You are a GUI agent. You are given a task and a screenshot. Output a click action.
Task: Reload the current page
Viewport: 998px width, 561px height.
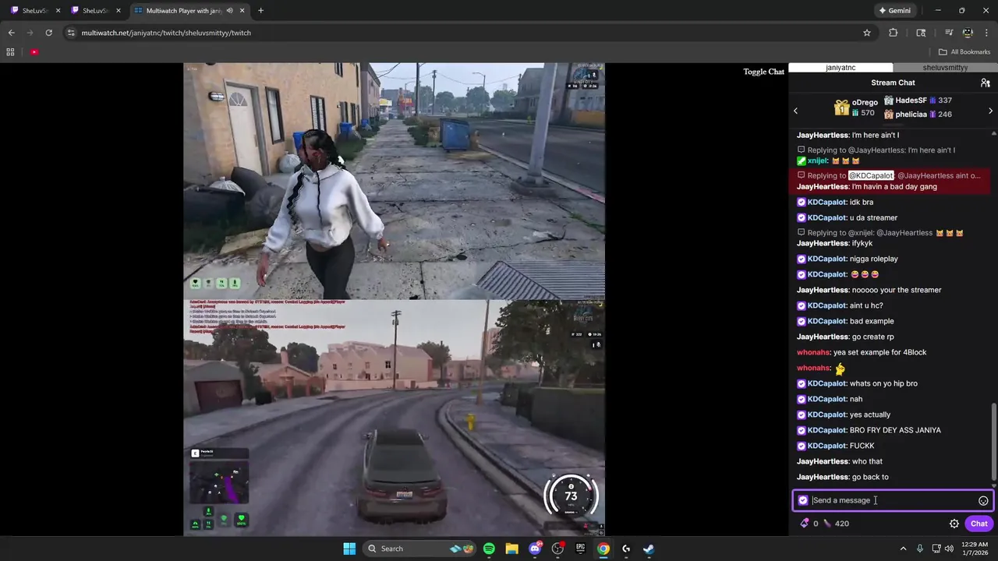click(x=48, y=33)
